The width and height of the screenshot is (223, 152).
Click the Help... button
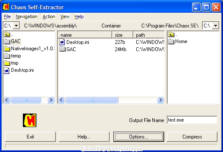point(84,137)
